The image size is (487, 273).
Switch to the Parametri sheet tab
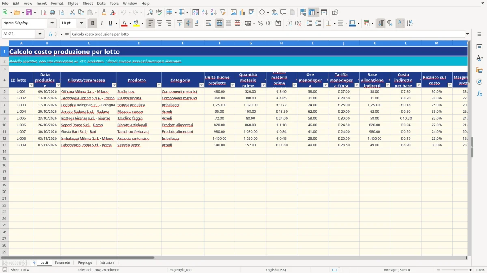(x=62, y=262)
